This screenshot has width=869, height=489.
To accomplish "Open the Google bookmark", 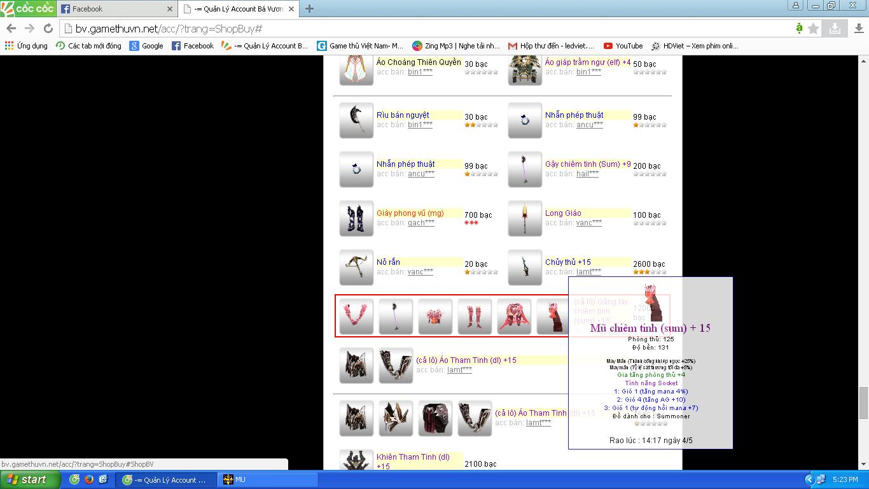I will click(x=146, y=46).
